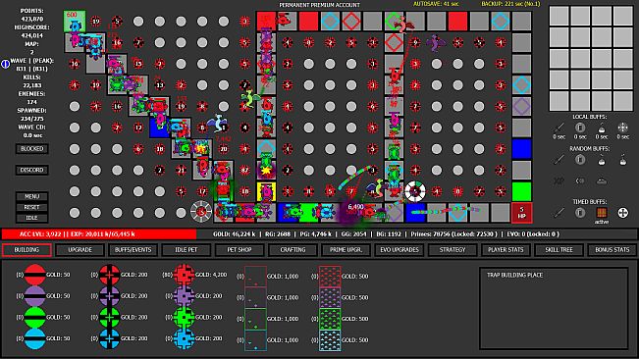The height and width of the screenshot is (359, 639).
Task: Select the green outlined building place, 1,000 gold
Action: 255,319
